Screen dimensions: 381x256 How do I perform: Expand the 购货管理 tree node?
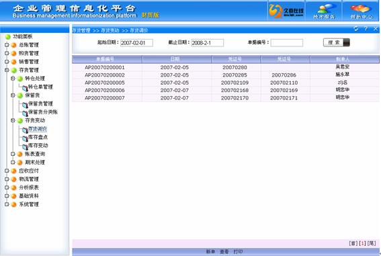[7, 53]
